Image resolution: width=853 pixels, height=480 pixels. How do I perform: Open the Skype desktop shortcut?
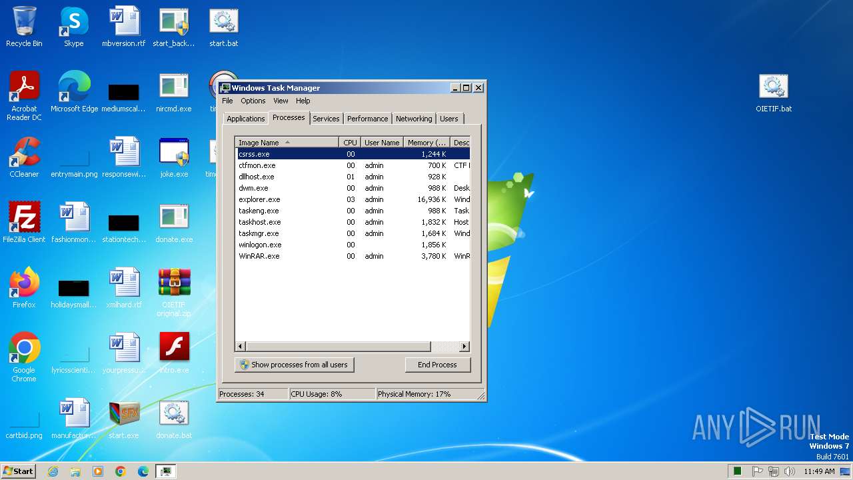(x=73, y=27)
